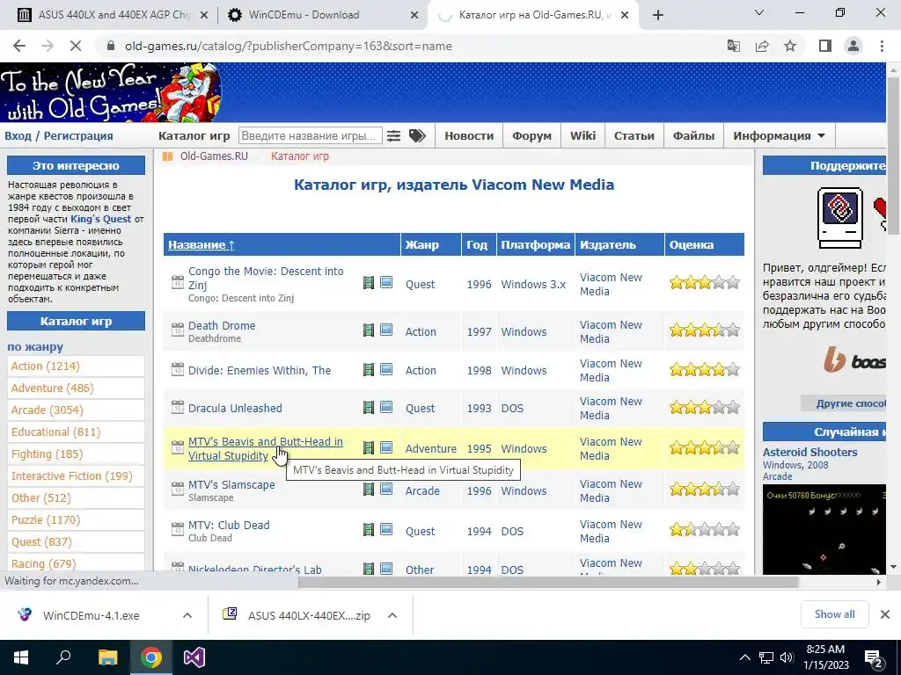Open screenshots icon for Death Drome row

coord(386,330)
